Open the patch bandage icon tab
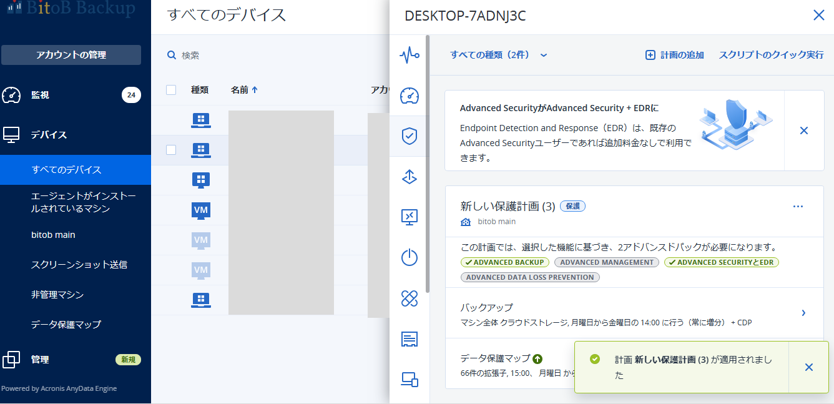 coord(410,298)
